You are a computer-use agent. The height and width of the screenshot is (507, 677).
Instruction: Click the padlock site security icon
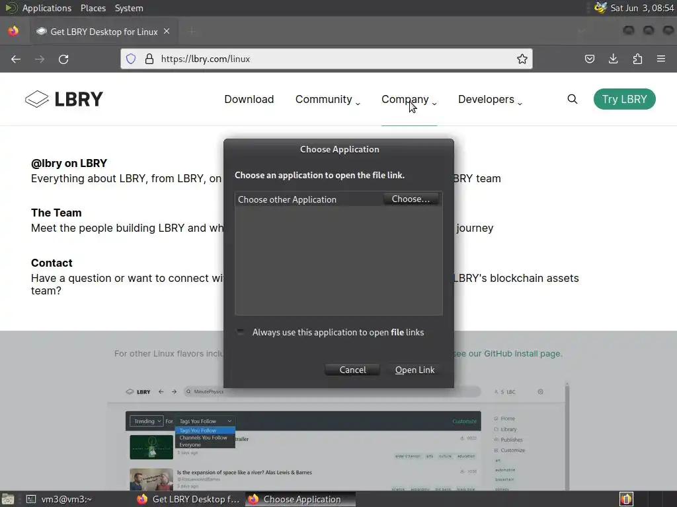pos(149,59)
